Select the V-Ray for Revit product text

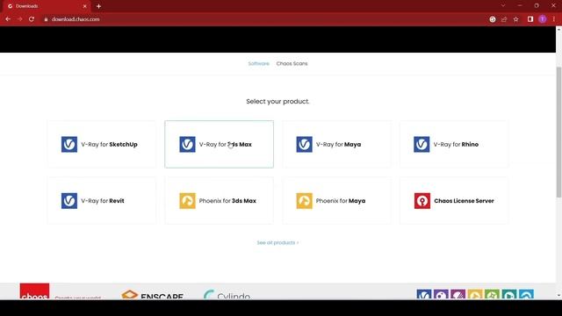103,201
